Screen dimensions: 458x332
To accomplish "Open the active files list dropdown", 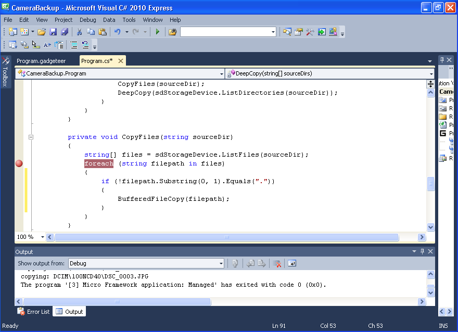I will coord(430,61).
